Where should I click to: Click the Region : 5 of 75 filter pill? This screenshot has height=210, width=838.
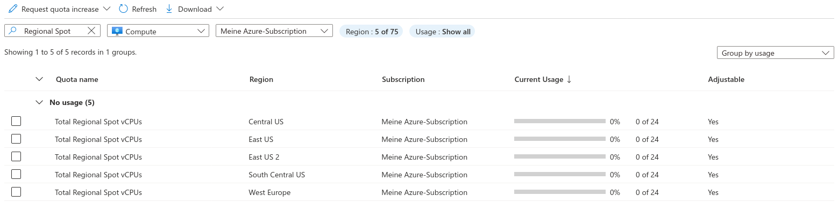[x=371, y=32]
